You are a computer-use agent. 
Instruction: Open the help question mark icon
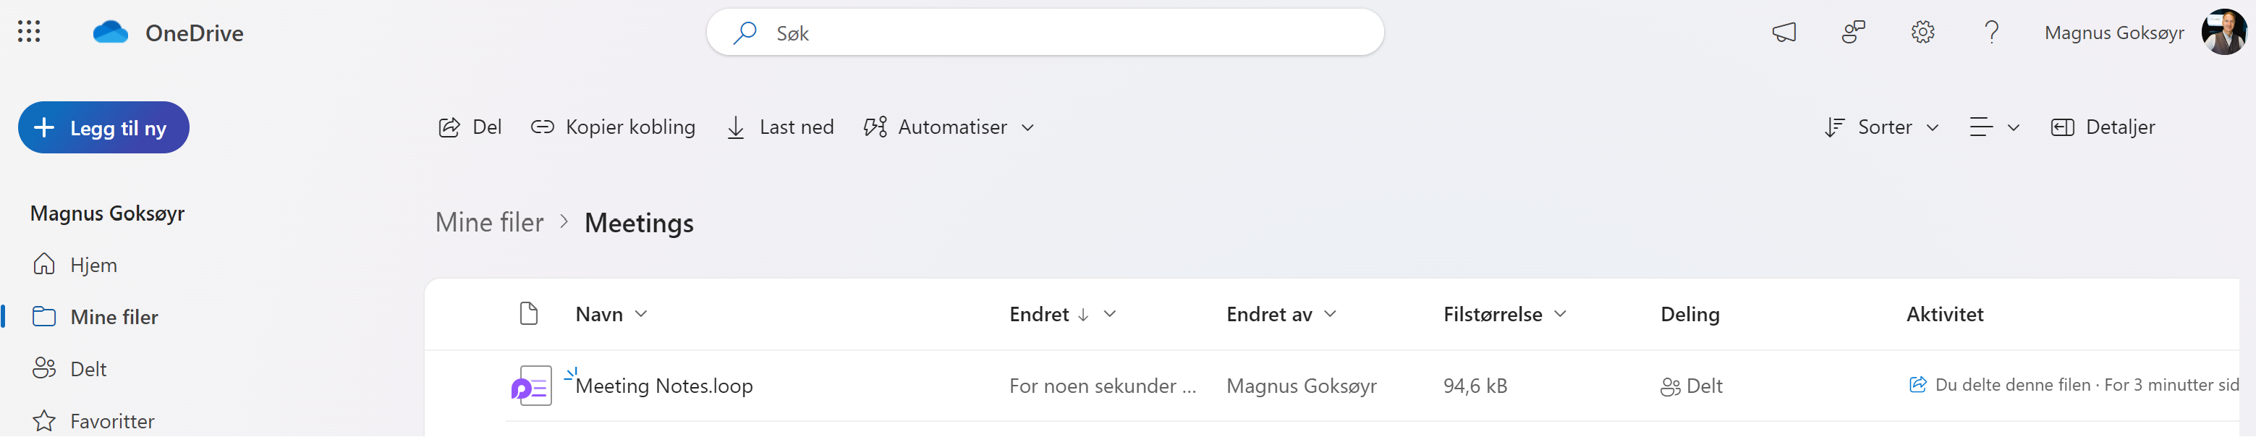click(x=1991, y=33)
